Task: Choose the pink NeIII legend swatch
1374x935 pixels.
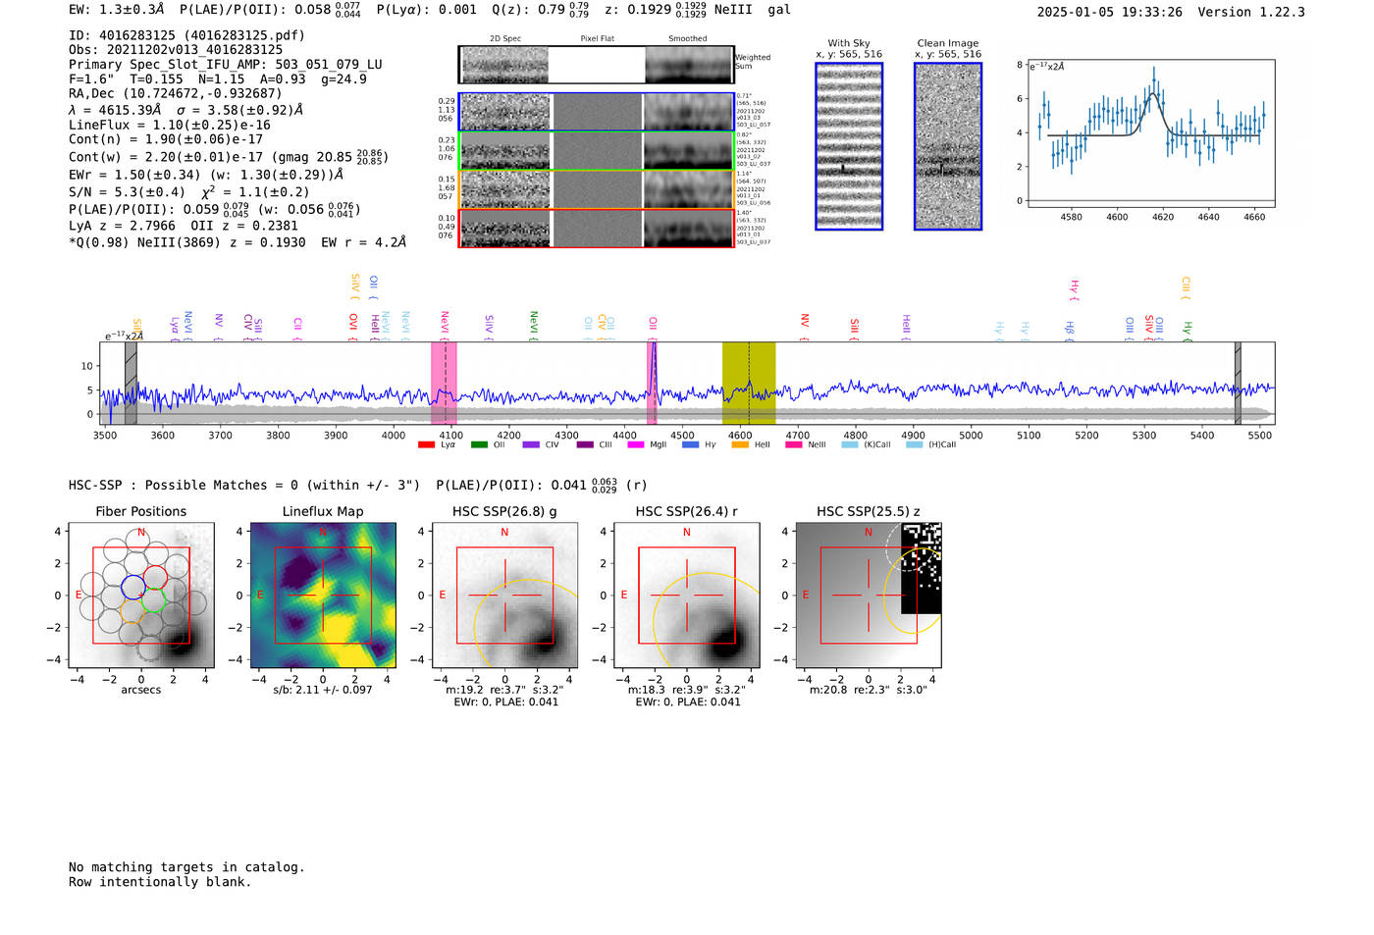Action: point(794,444)
